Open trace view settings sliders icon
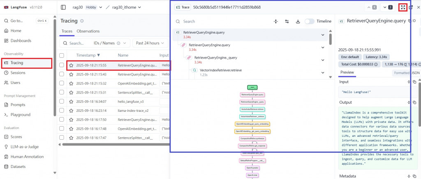 [287, 21]
